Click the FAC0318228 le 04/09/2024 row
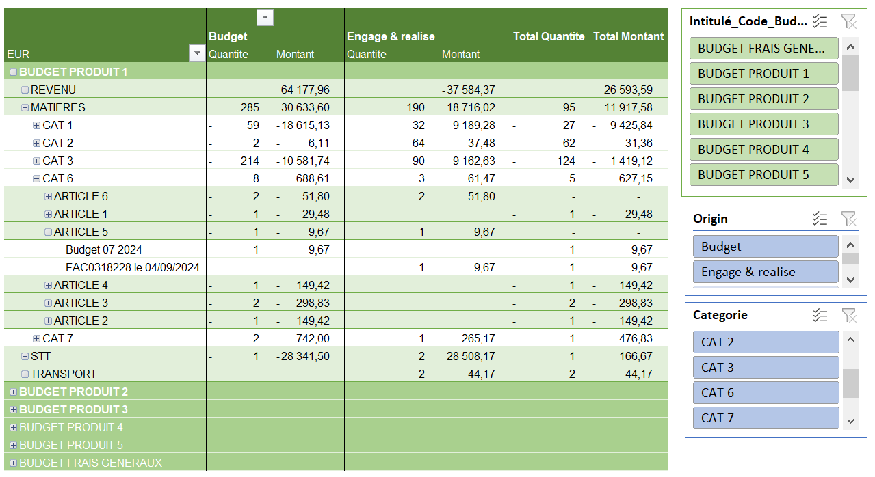Viewport: 875px width, 477px height. 132,267
